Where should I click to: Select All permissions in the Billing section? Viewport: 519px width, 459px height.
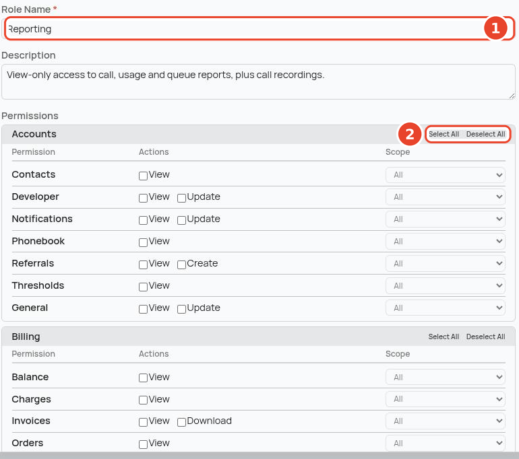click(444, 337)
